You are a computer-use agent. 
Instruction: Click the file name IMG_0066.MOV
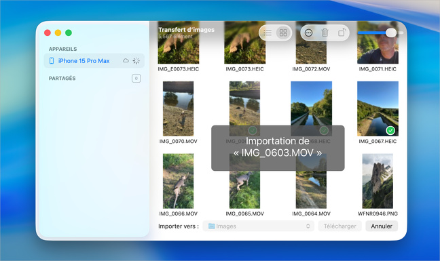point(178,214)
